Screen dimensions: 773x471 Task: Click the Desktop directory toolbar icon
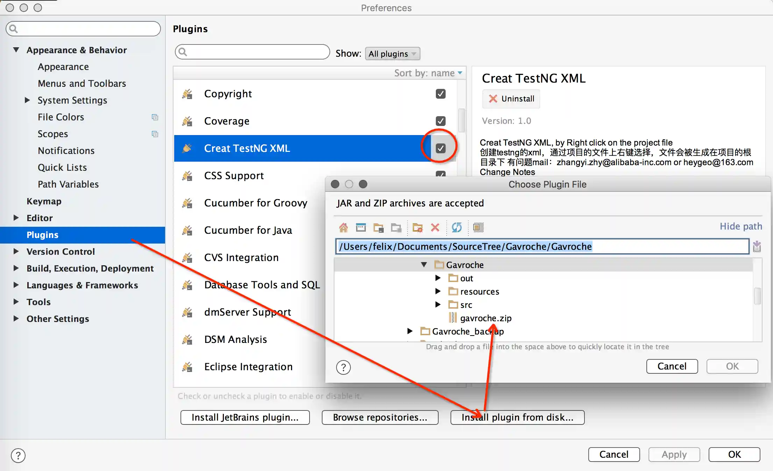[361, 228]
